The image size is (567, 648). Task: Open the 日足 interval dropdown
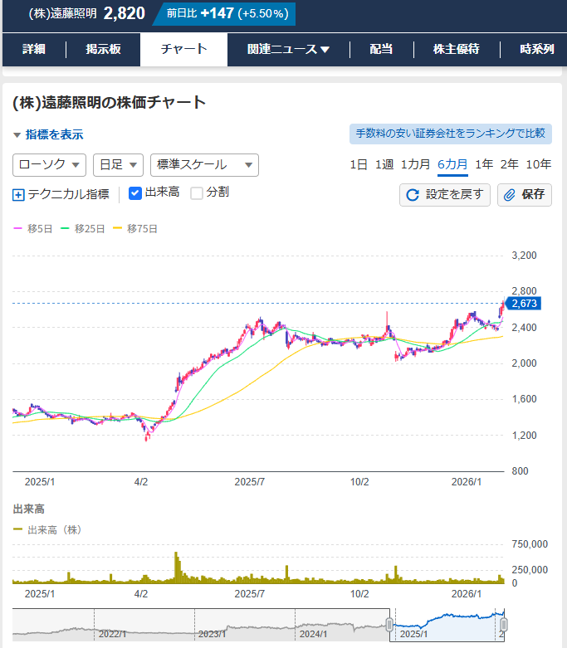[118, 165]
